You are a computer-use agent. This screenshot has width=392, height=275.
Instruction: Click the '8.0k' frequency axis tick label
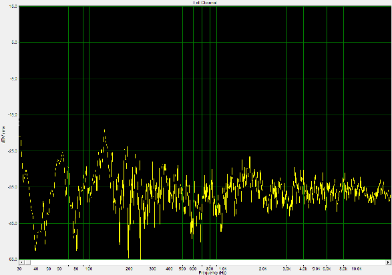tap(343, 269)
